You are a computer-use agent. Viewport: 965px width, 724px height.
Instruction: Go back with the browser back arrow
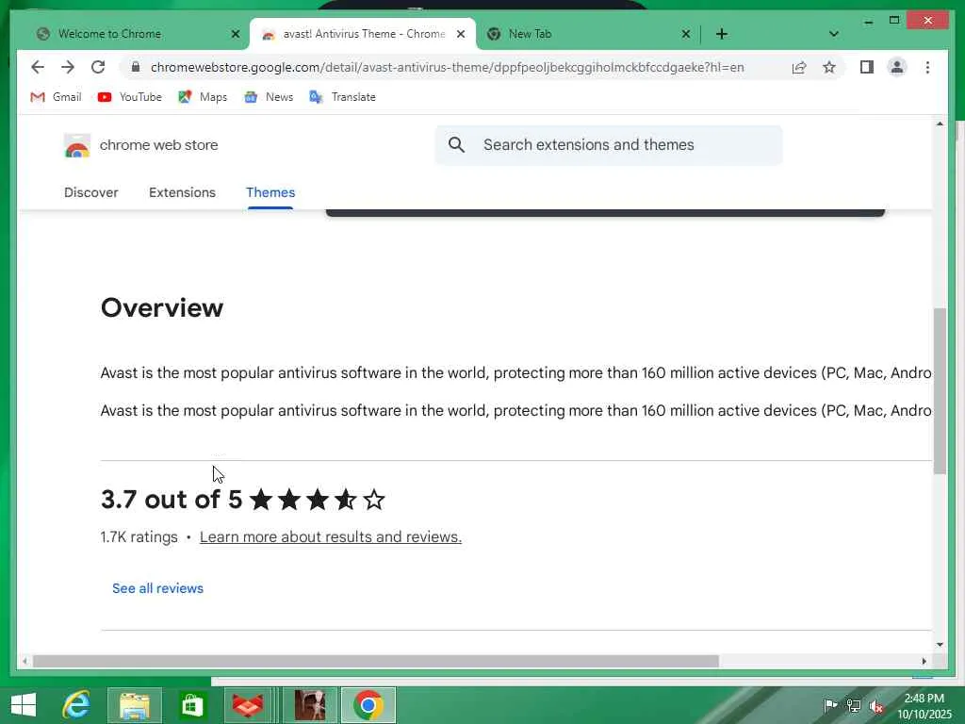tap(38, 67)
